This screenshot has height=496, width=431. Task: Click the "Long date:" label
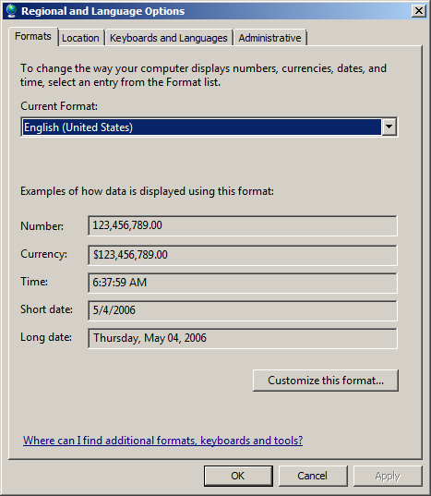click(46, 337)
